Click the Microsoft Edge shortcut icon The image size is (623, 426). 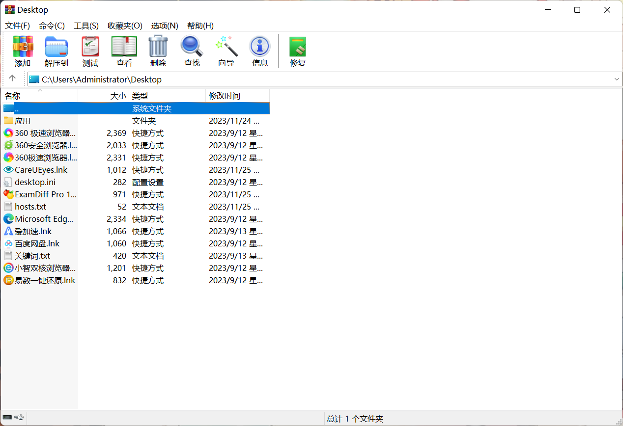tap(8, 219)
